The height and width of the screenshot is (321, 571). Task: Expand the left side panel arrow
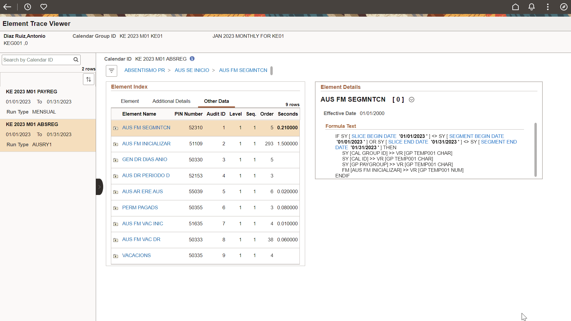pos(99,187)
